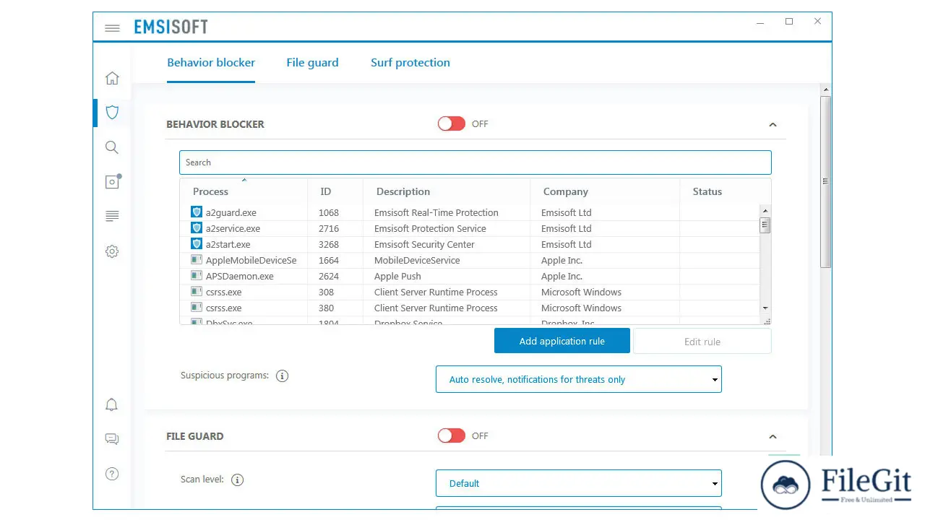Open the Settings gear sidebar icon
The image size is (925, 520).
(112, 251)
